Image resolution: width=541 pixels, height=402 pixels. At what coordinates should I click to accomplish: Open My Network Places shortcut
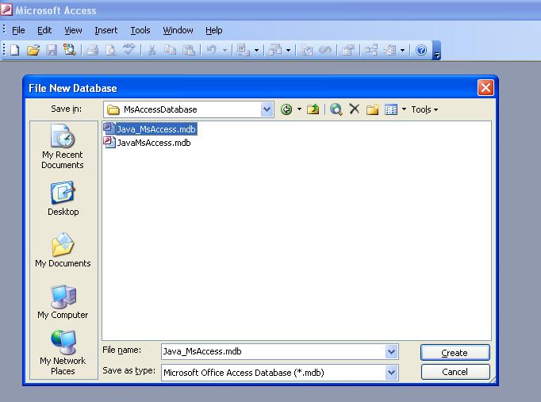coord(63,353)
